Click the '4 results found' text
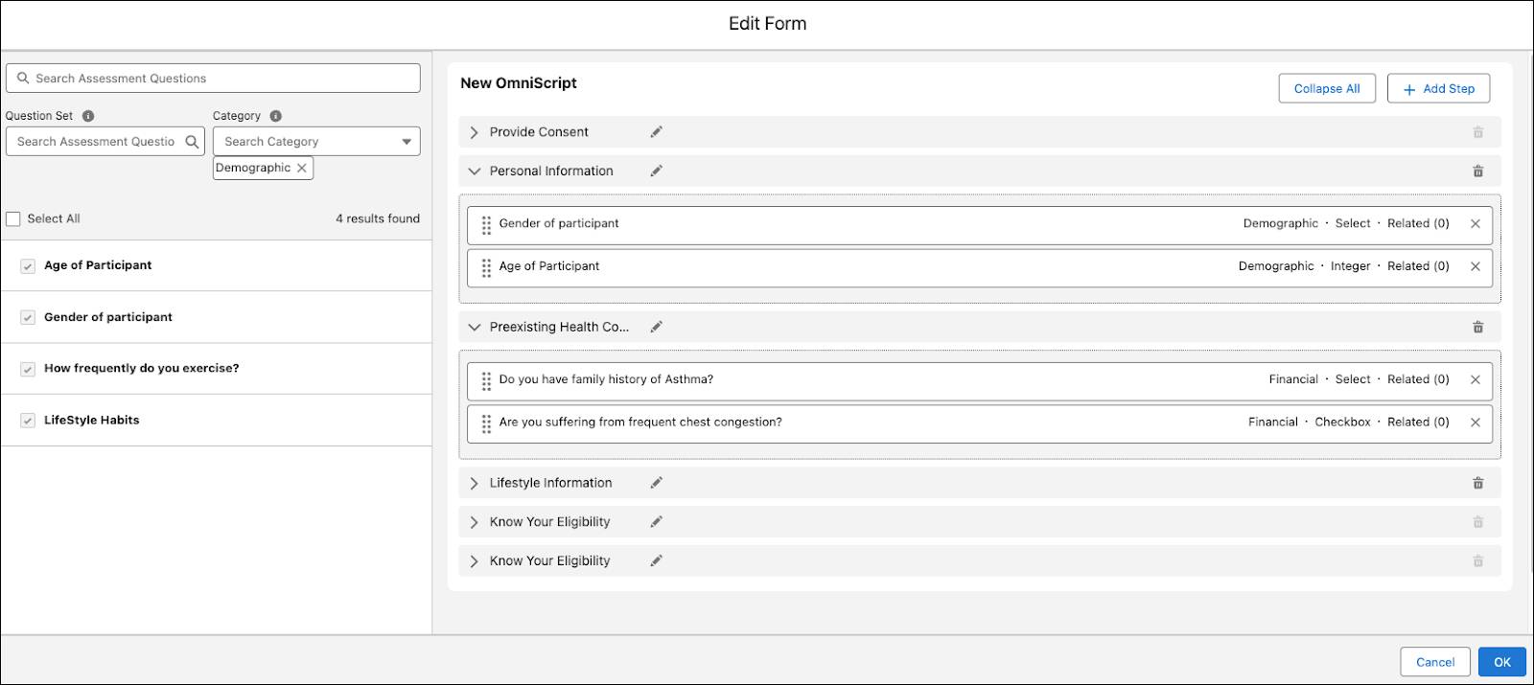 (378, 218)
